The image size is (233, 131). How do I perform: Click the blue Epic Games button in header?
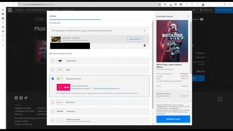click(224, 10)
